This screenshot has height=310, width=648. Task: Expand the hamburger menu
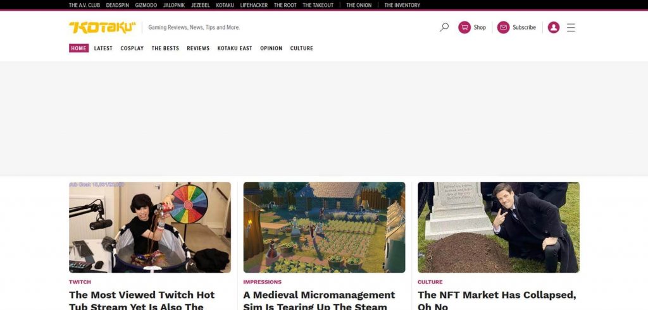(x=571, y=27)
